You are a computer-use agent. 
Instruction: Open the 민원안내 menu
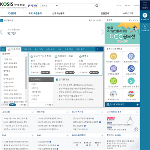(x=105, y=13)
